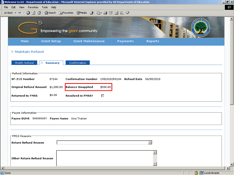
Task: Click the Department of Education seal
Action: point(200,28)
